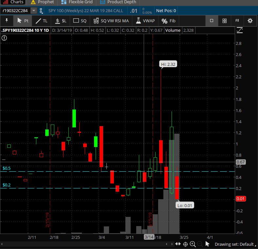Click the zoom in magnifier button
Image resolution: width=258 pixels, height=249 pixels.
tap(193, 244)
